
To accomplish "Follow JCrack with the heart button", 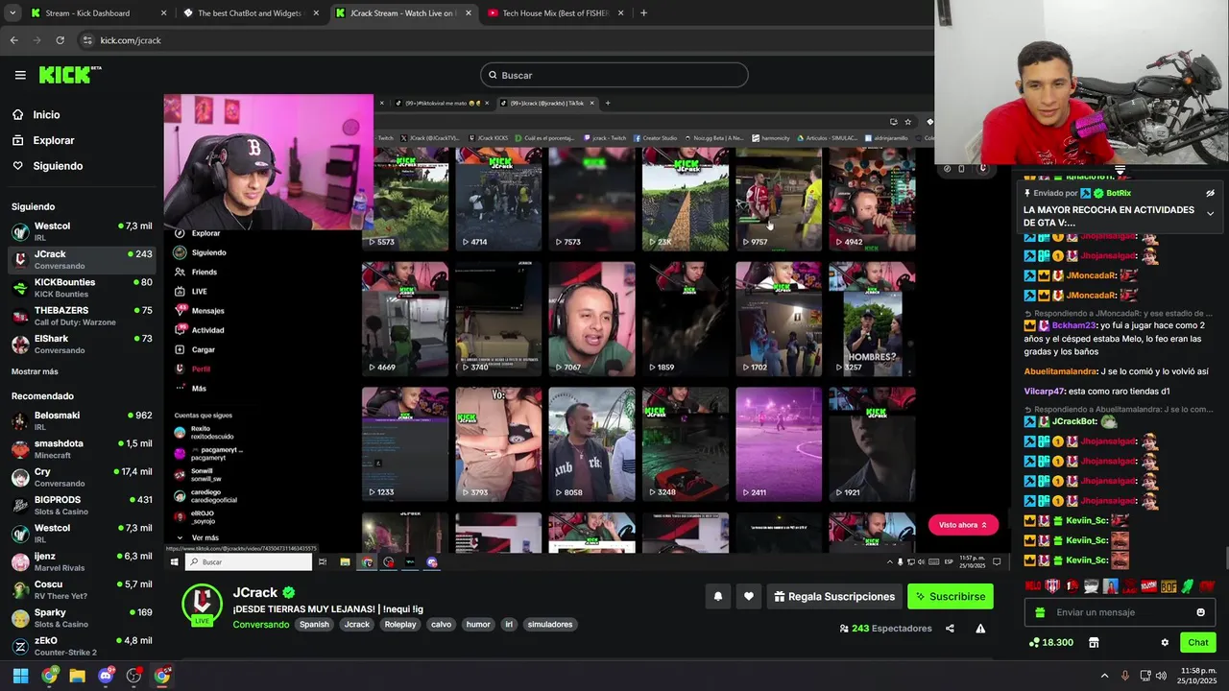I will pyautogui.click(x=749, y=596).
